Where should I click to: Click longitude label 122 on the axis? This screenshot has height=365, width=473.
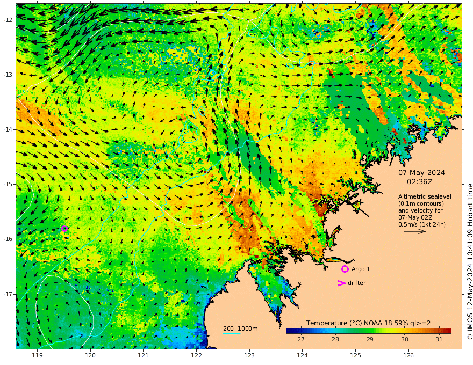click(196, 355)
